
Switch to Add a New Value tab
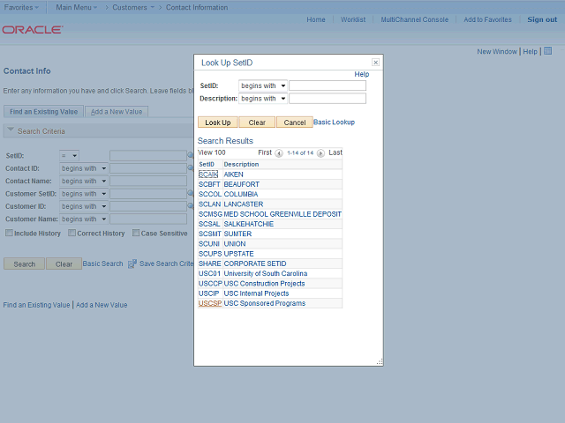point(117,112)
